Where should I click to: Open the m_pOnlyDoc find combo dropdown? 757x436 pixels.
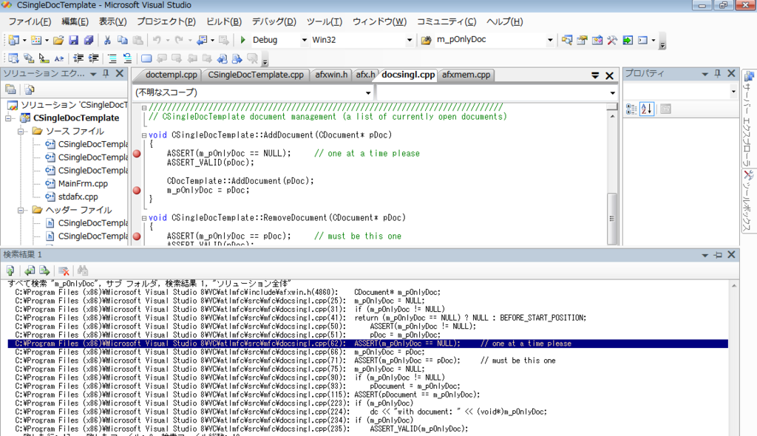pos(550,40)
